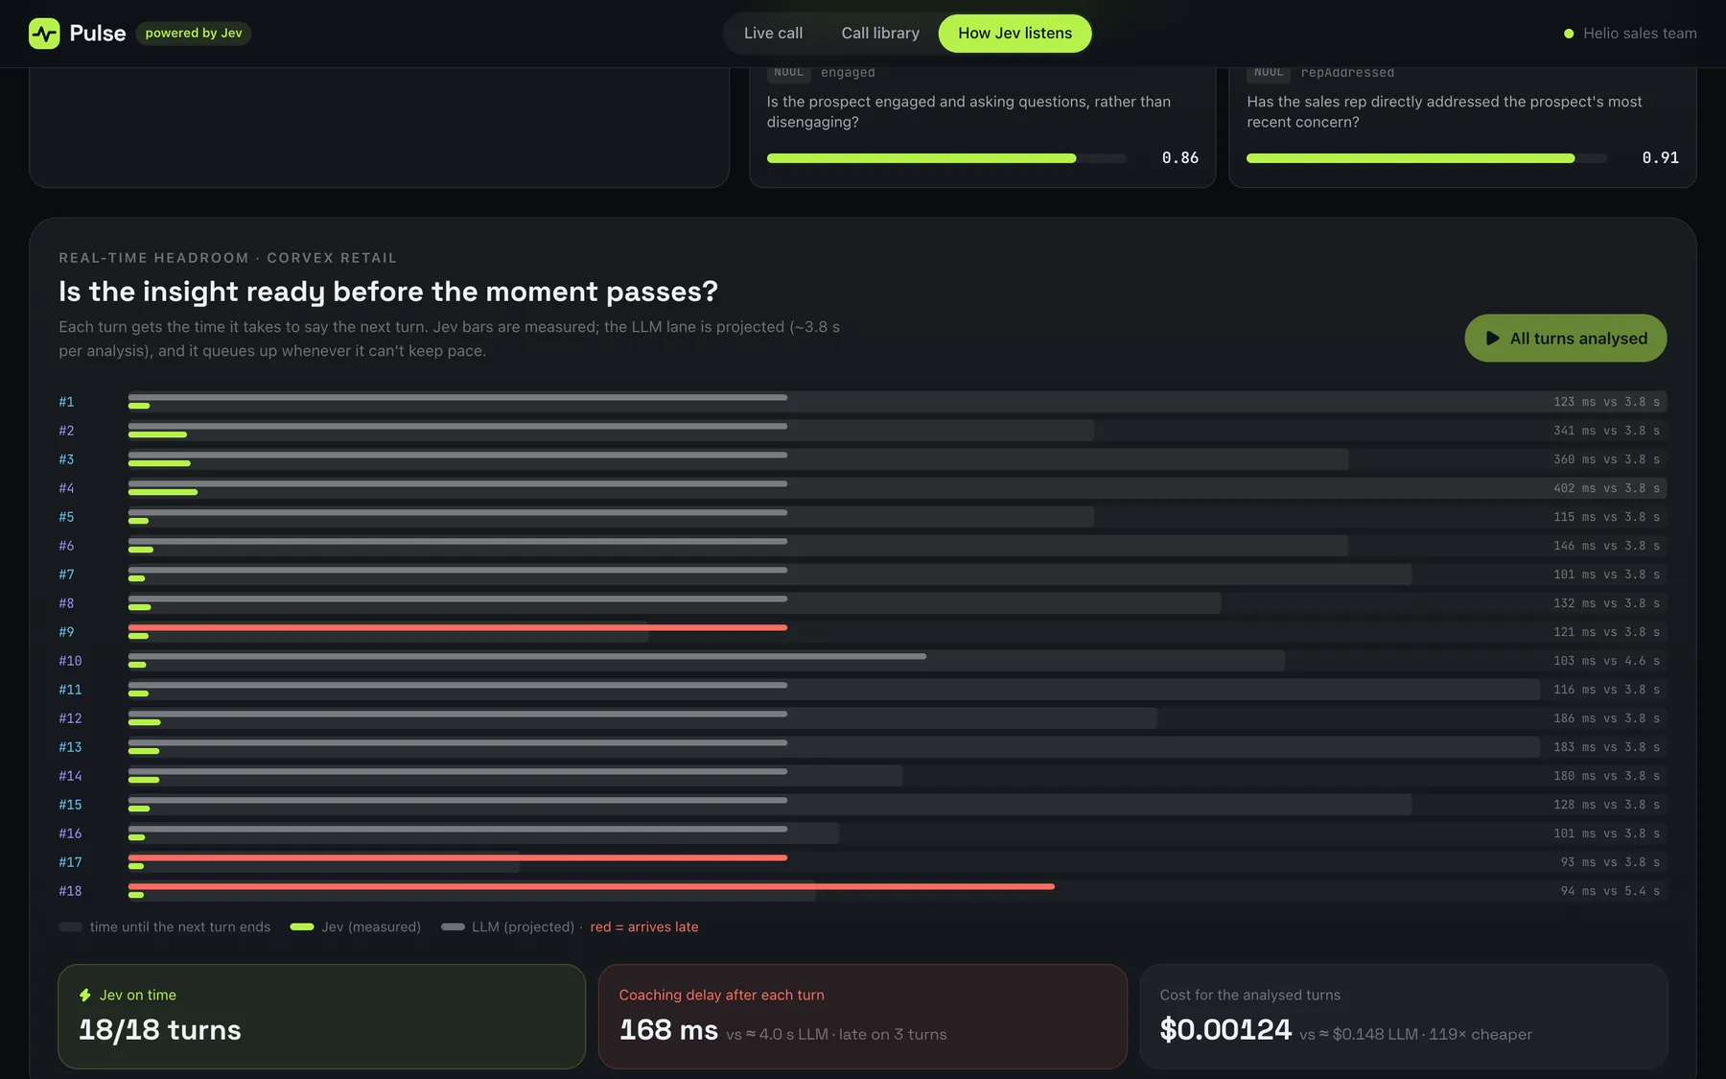Click the green Jev bar on turn #4
This screenshot has width=1726, height=1079.
point(163,492)
